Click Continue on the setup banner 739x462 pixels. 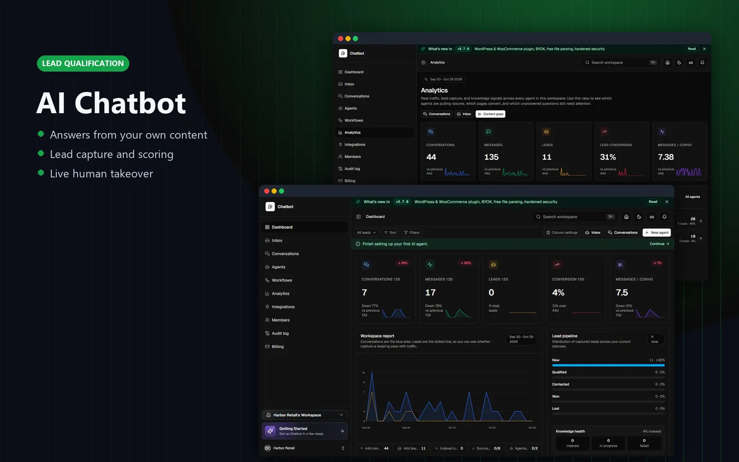[660, 244]
